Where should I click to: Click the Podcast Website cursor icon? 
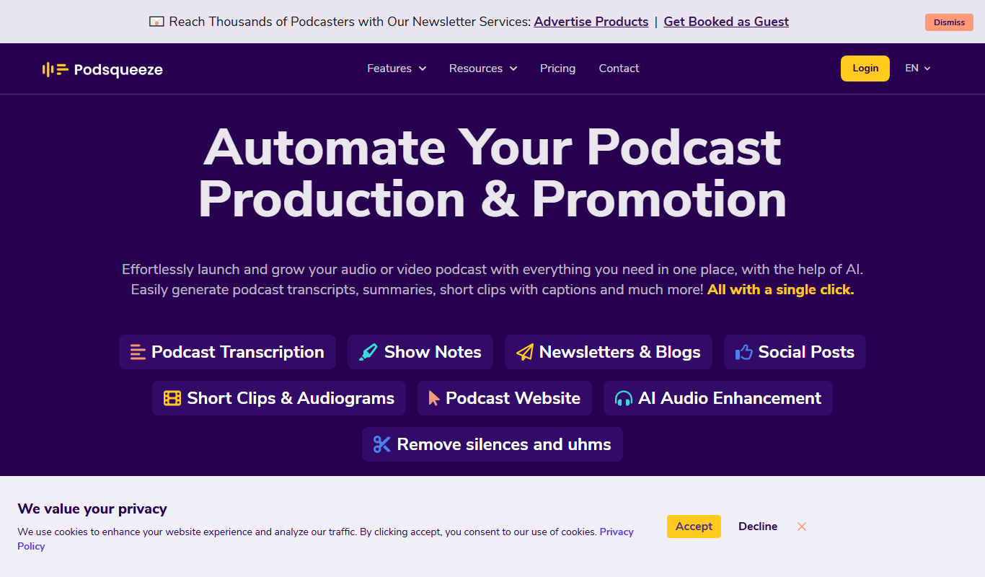tap(434, 398)
